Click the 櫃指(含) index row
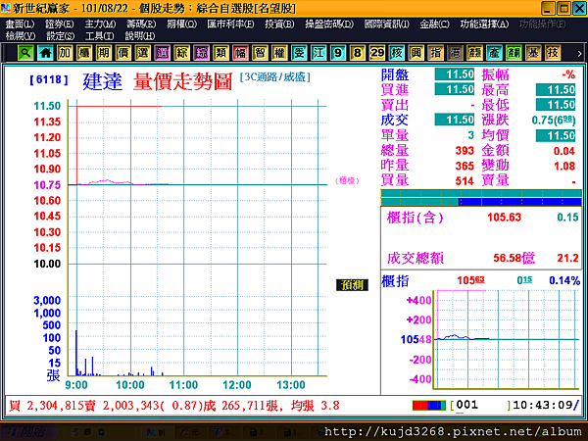 tap(482, 218)
